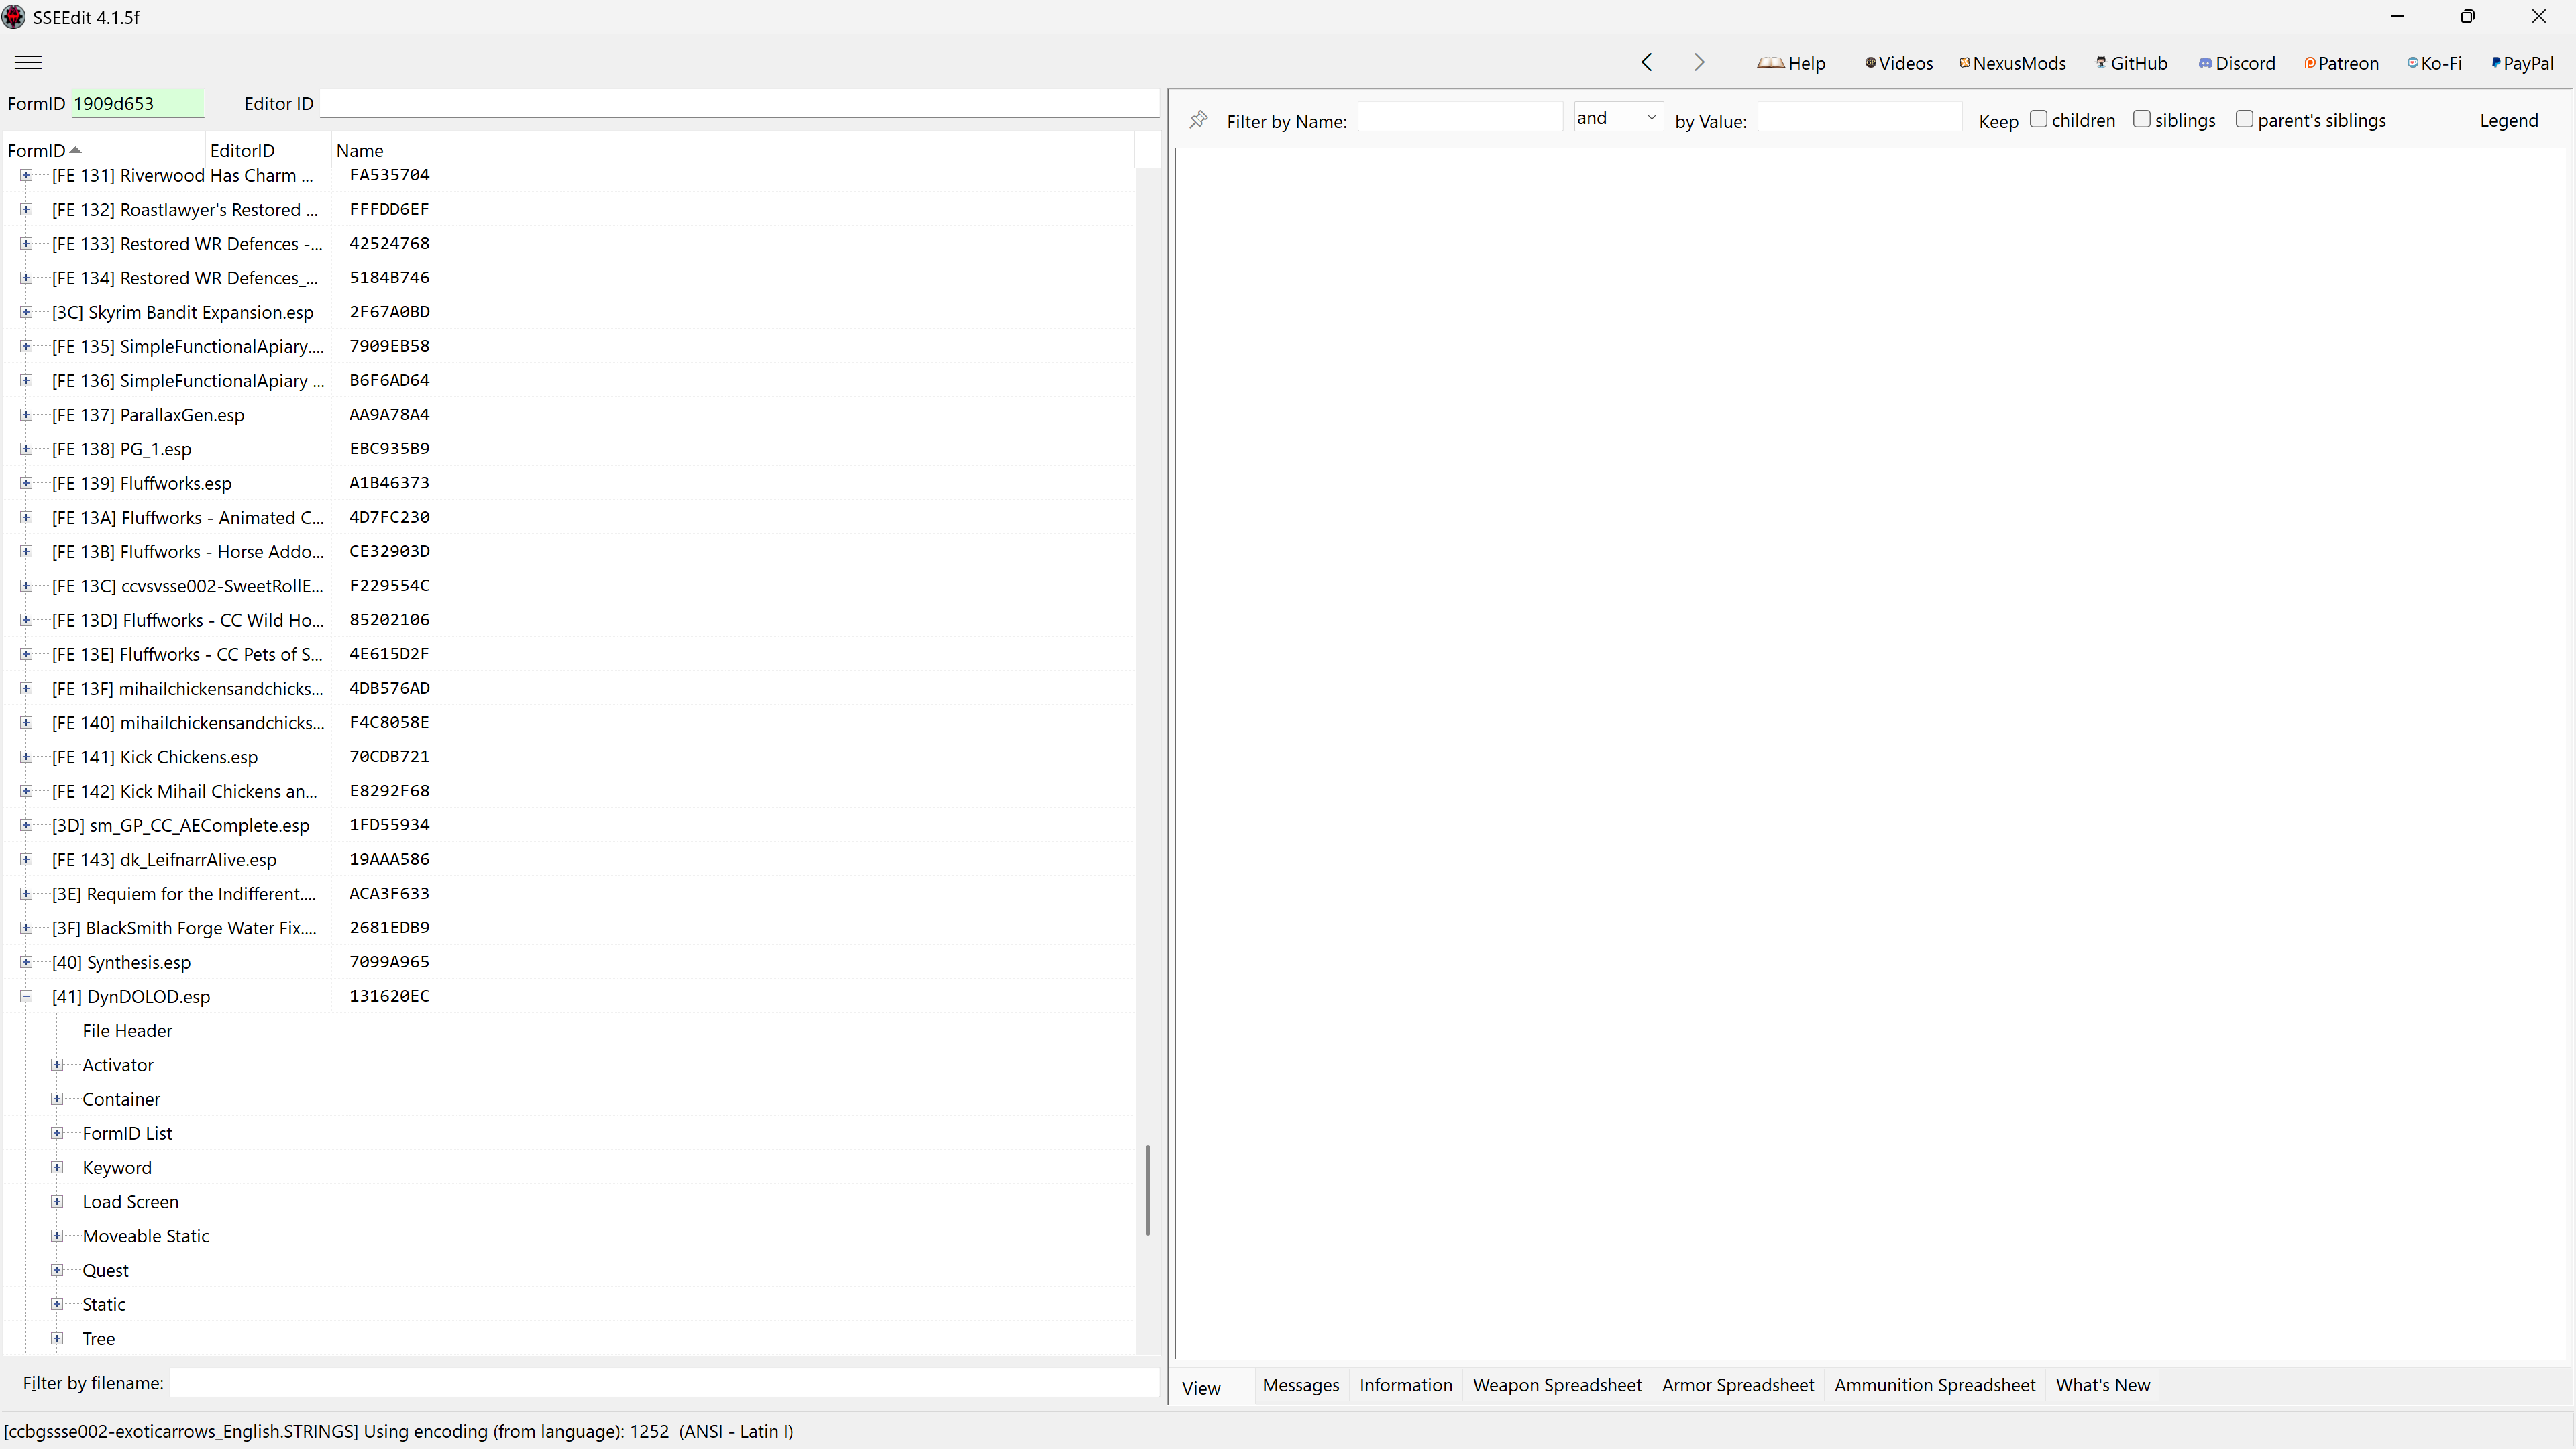Viewport: 2576px width, 1449px height.
Task: Open the Videos link
Action: coord(1899,63)
